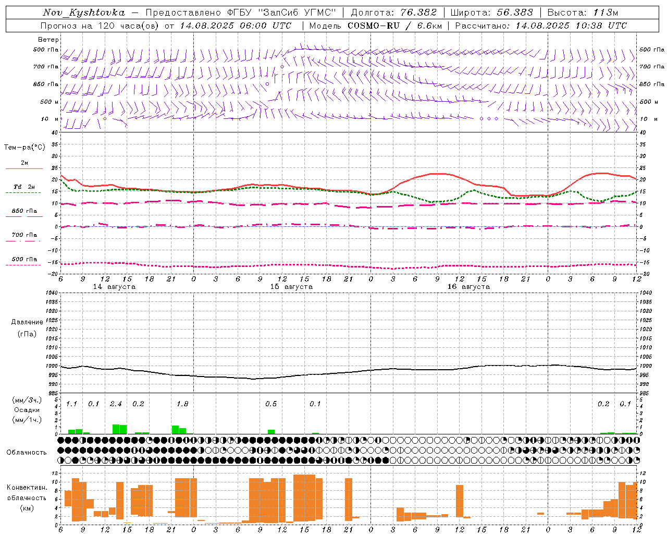Click the (мм/3ч.) precipitation unit label

[27, 400]
